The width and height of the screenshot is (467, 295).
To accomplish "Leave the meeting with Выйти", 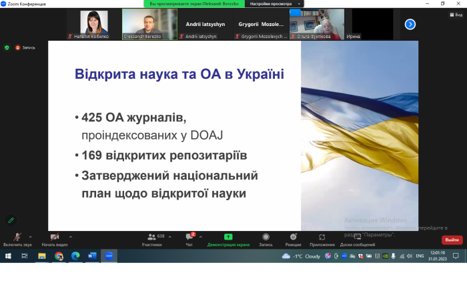I will click(452, 240).
